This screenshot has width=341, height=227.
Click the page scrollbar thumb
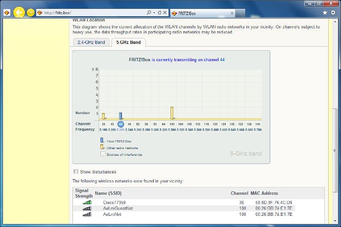335,150
